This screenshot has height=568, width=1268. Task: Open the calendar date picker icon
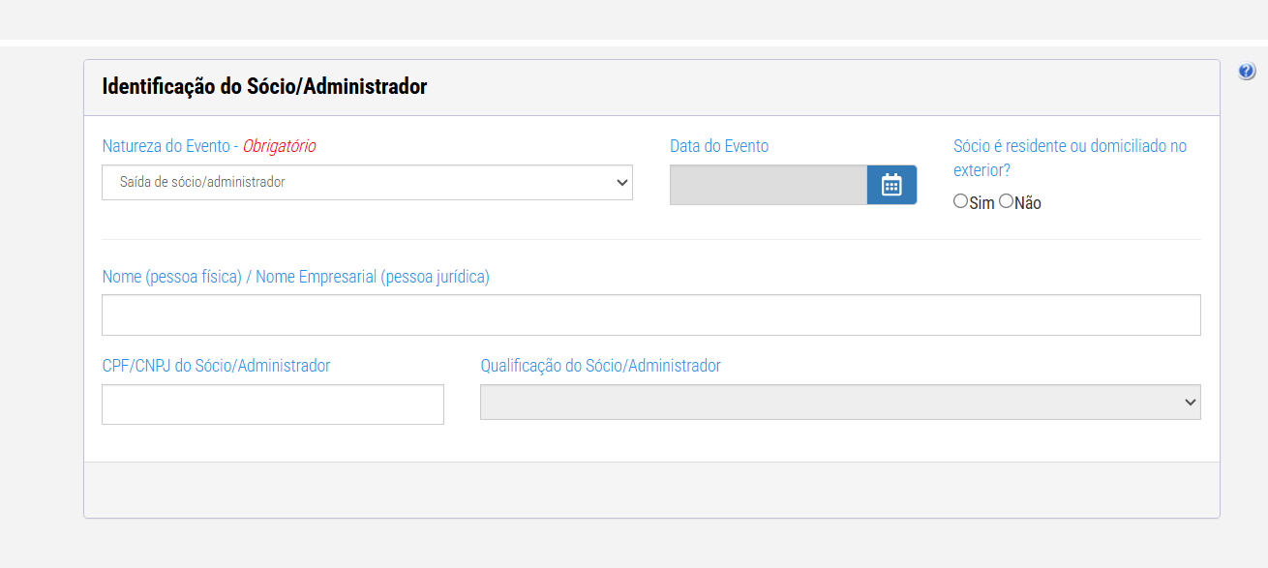click(x=891, y=185)
